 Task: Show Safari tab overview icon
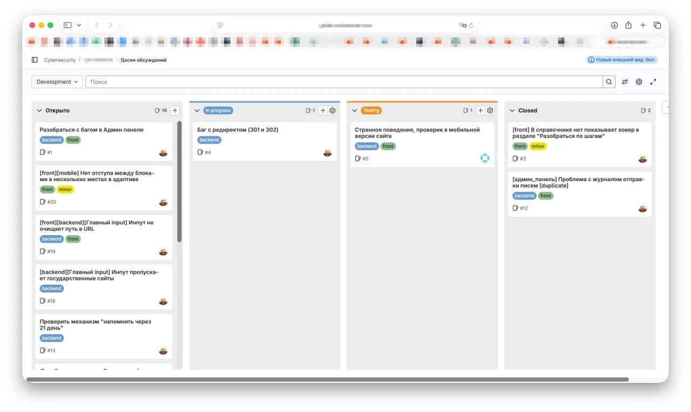click(657, 25)
